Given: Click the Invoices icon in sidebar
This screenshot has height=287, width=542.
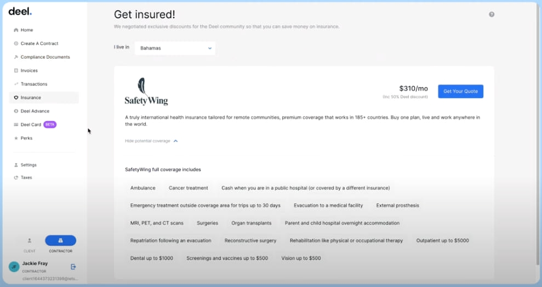Looking at the screenshot, I should pos(16,71).
